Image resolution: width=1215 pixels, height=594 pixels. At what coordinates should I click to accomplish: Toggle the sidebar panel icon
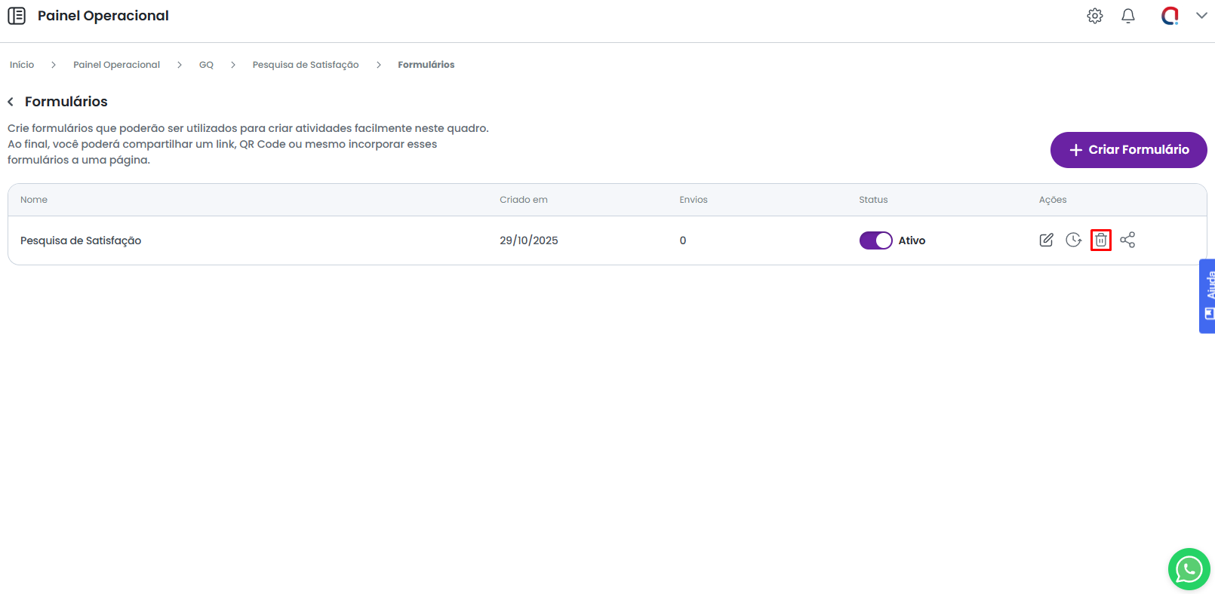[x=17, y=16]
